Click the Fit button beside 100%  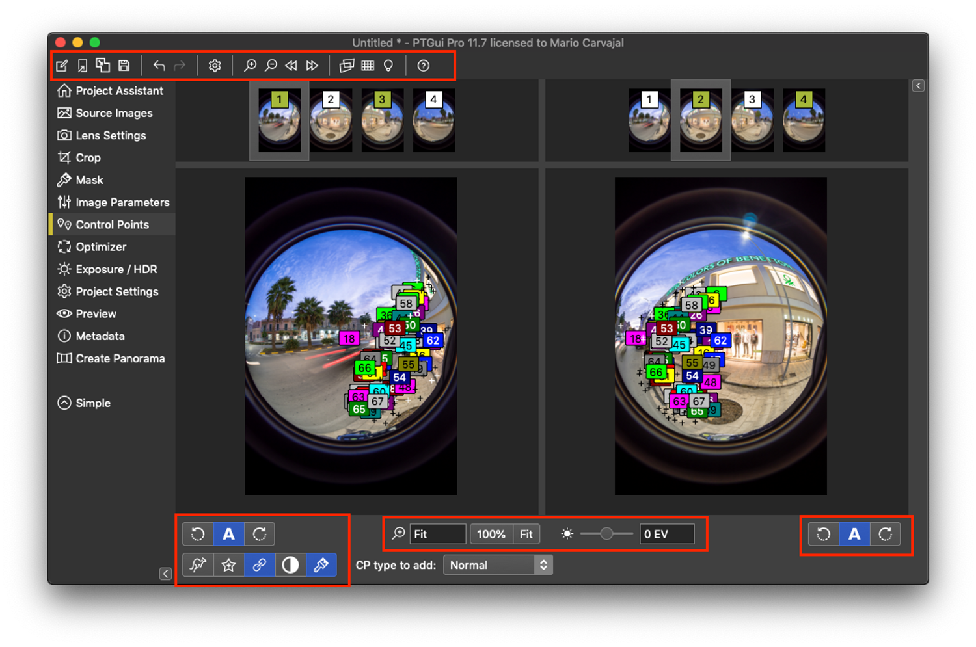(x=526, y=534)
